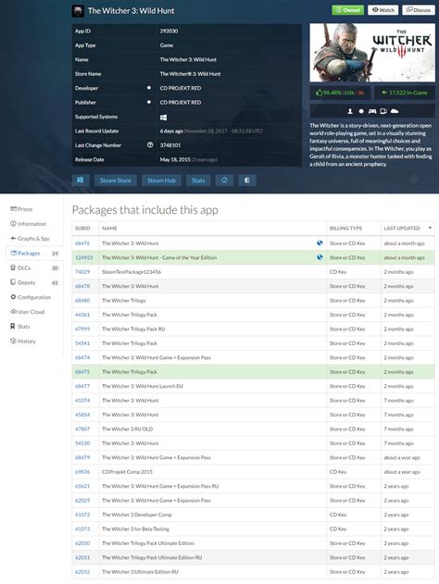Click the first icon button left of Steam Store
The width and height of the screenshot is (439, 584).
point(81,180)
